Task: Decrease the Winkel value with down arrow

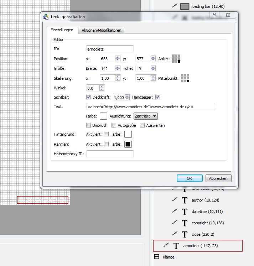Action: (x=102, y=89)
